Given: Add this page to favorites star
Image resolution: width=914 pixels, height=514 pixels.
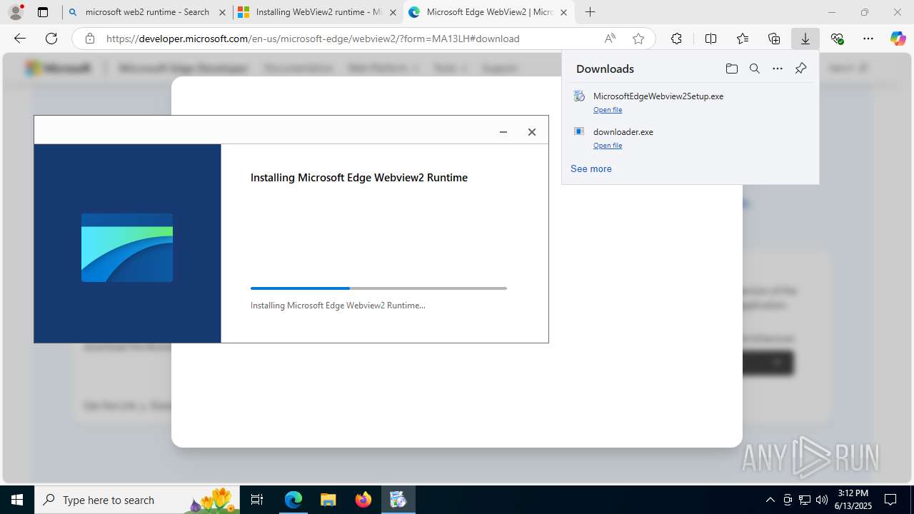Looking at the screenshot, I should click(x=638, y=39).
